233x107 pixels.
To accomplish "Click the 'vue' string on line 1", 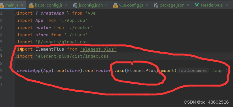I will pos(92,13).
